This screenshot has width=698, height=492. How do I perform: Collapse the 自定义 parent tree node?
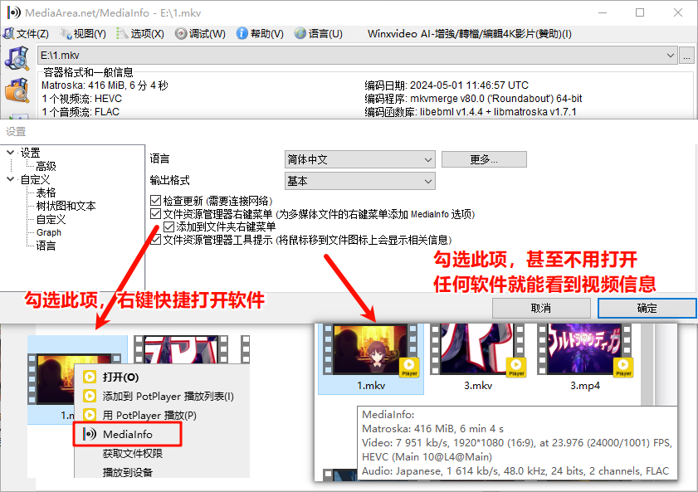click(10, 179)
